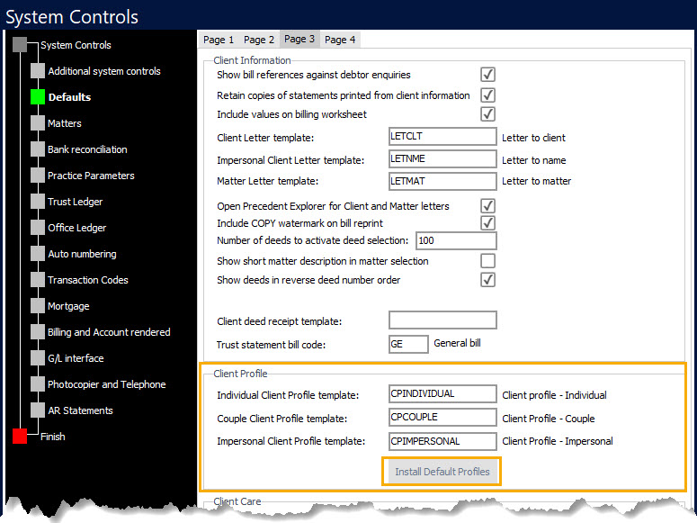Viewport: 697px width, 523px height.
Task: Click the grey square beside AR Statements
Action: pos(38,410)
